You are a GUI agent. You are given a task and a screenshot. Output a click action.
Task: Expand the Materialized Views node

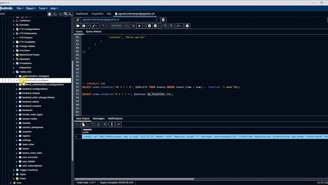pos(14,55)
